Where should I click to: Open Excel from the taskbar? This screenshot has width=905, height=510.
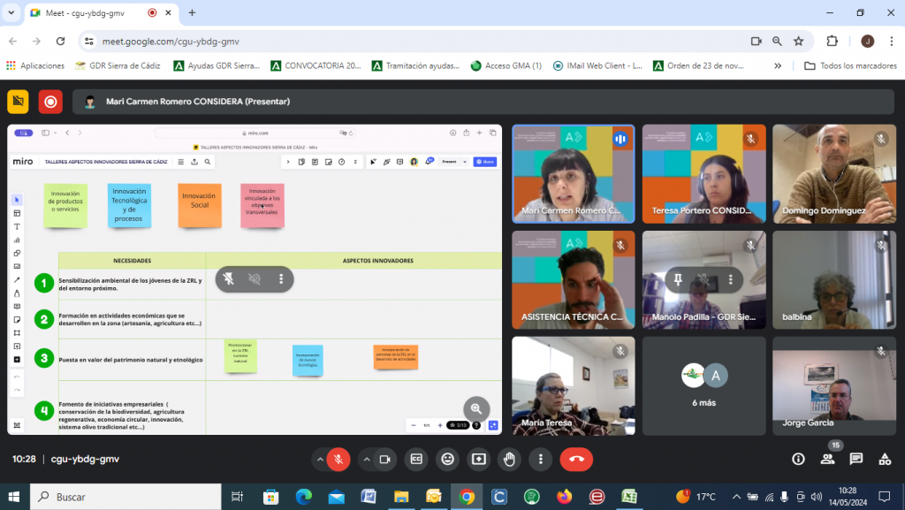point(629,497)
